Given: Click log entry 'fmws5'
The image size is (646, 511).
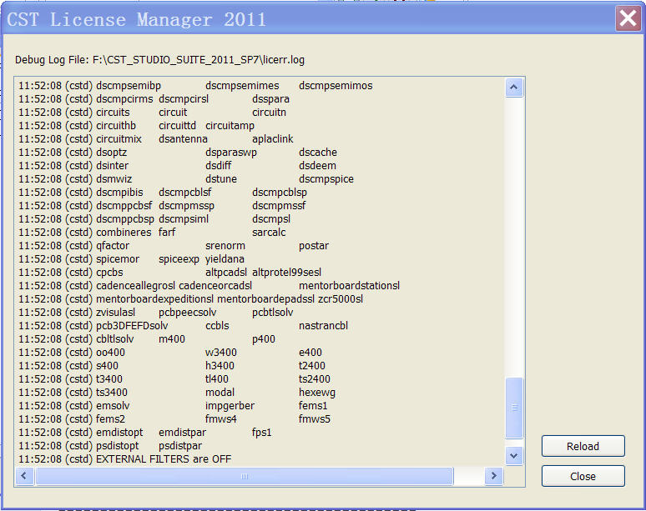Looking at the screenshot, I should coord(315,419).
